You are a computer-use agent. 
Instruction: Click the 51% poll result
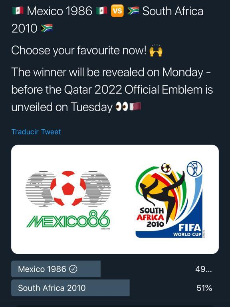pyautogui.click(x=204, y=288)
